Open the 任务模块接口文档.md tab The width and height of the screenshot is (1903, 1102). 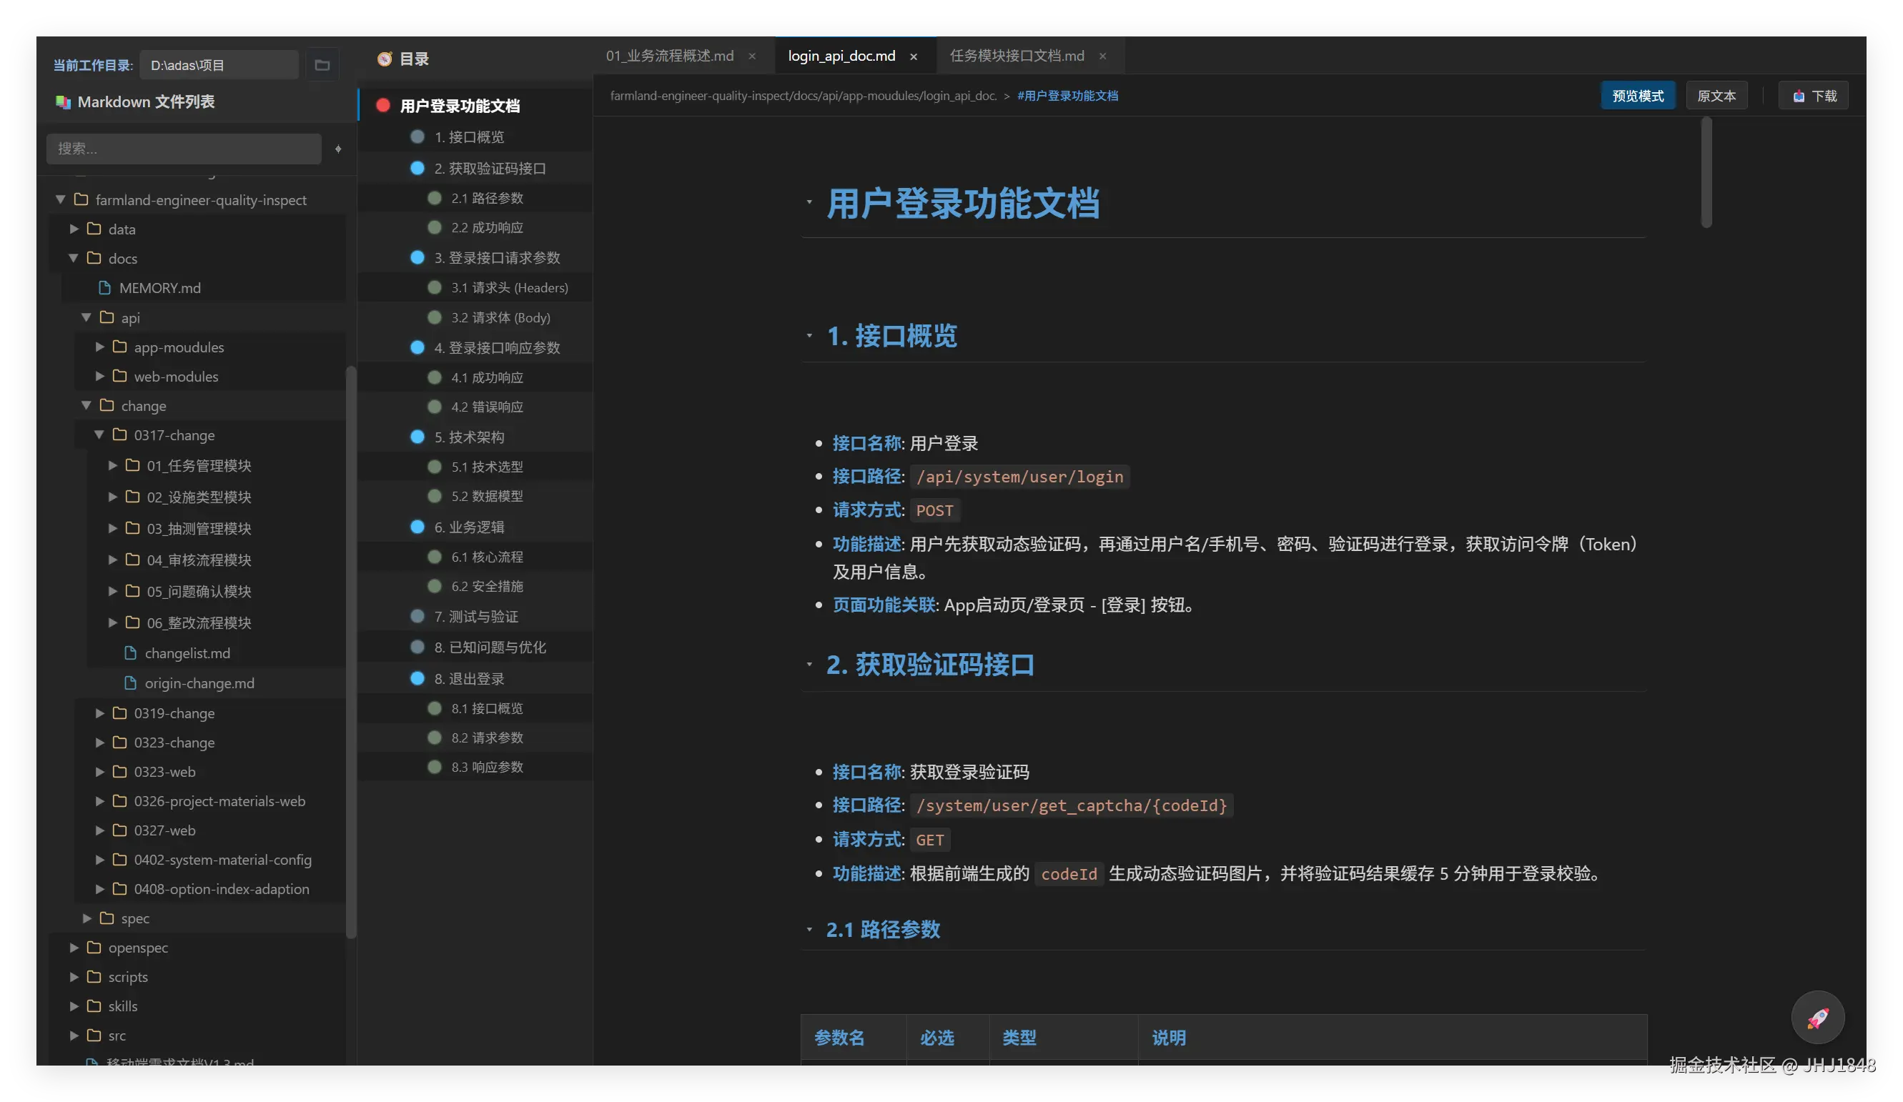1016,55
